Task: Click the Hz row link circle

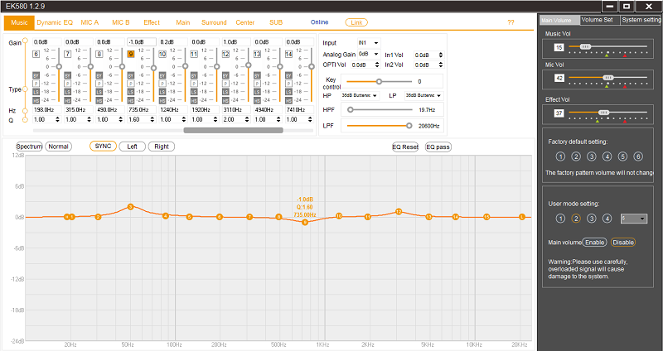Action: click(25, 111)
